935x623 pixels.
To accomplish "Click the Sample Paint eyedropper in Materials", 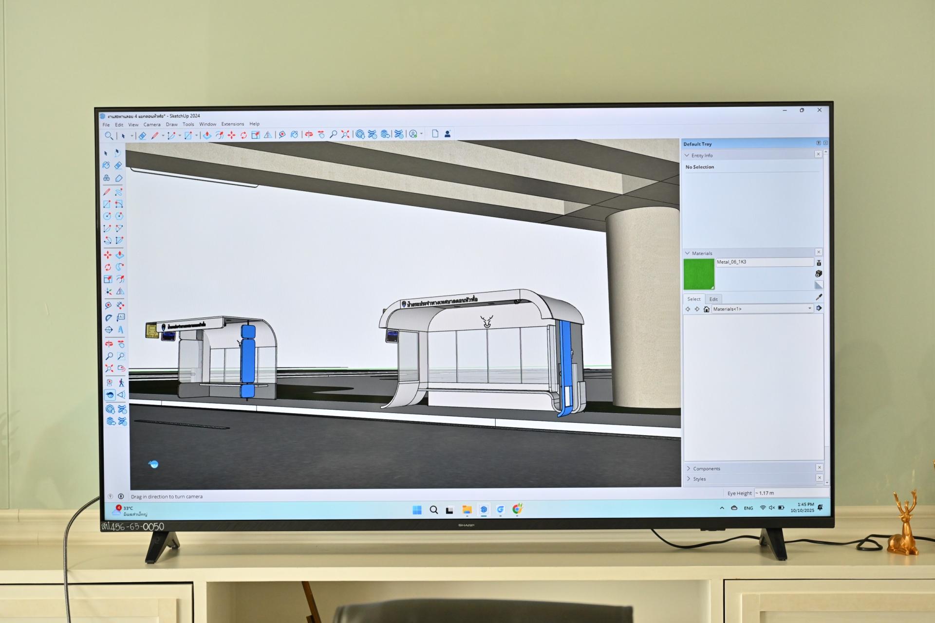I will click(x=819, y=297).
